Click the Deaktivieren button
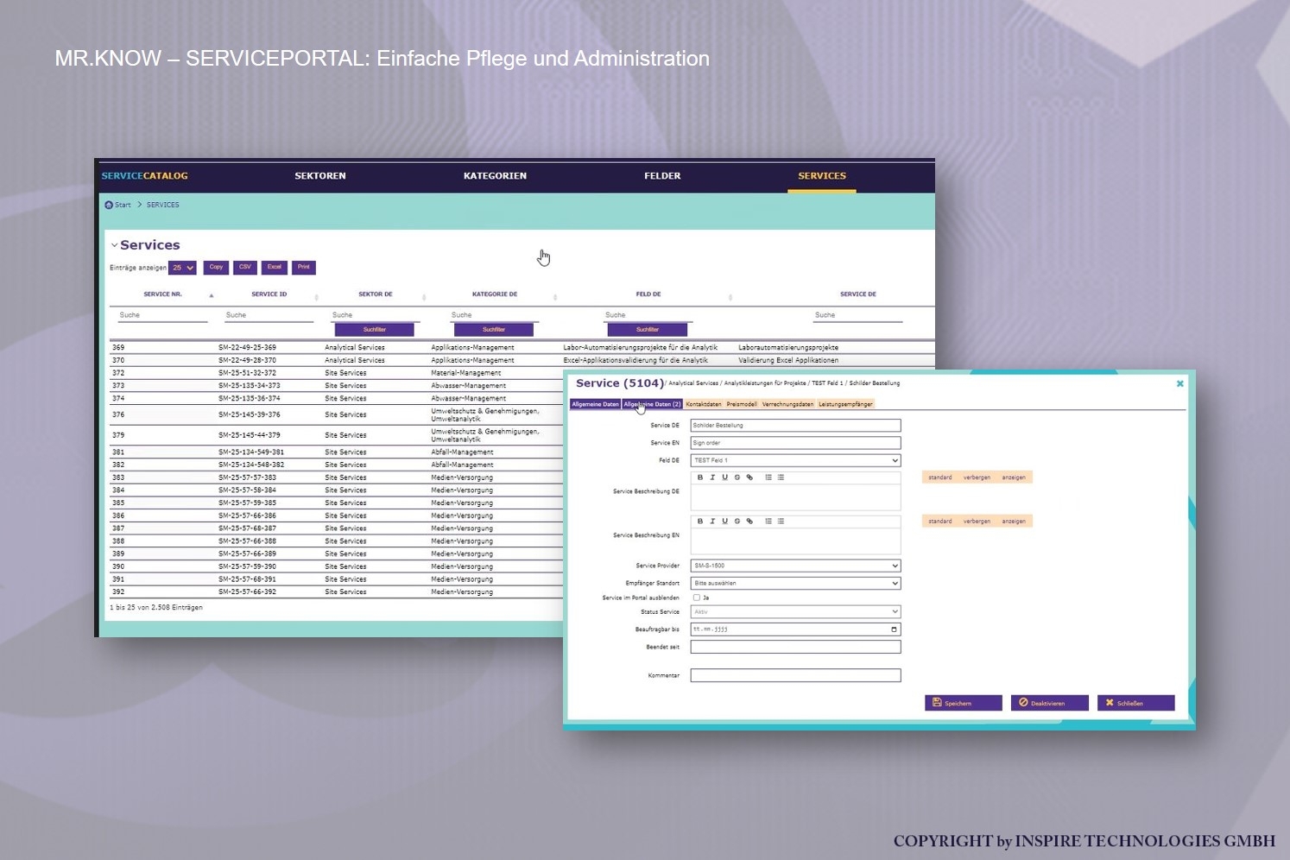The height and width of the screenshot is (860, 1290). [x=1050, y=703]
